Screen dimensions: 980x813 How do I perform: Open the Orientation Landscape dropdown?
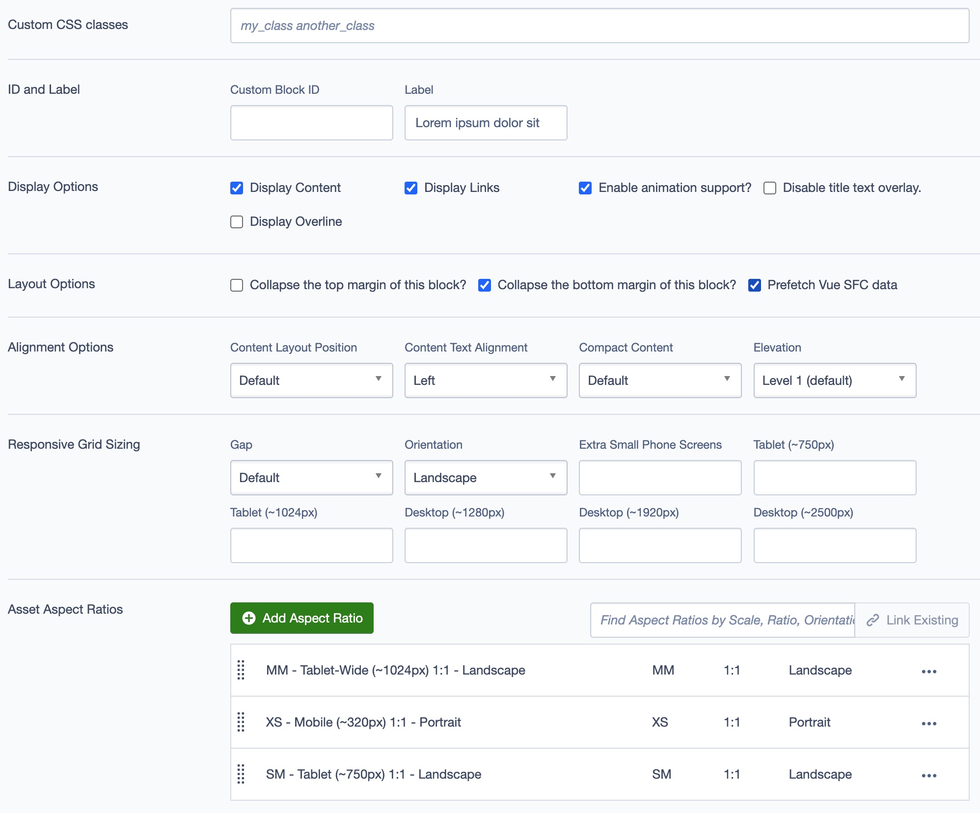click(x=486, y=478)
